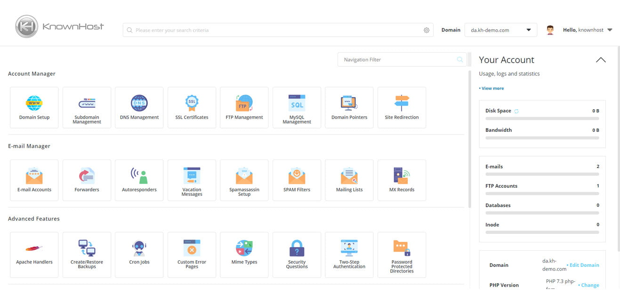Click the search settings gear icon
The height and width of the screenshot is (304, 620).
point(427,30)
